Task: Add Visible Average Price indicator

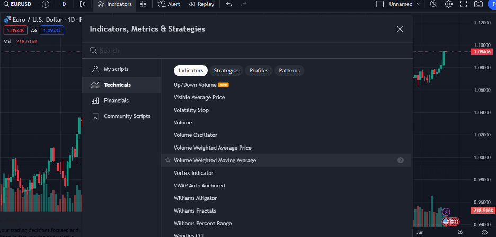Action: [286, 97]
